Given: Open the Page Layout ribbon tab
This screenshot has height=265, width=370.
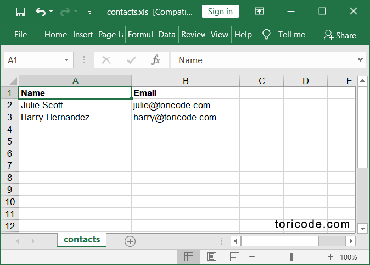Looking at the screenshot, I should pyautogui.click(x=111, y=35).
